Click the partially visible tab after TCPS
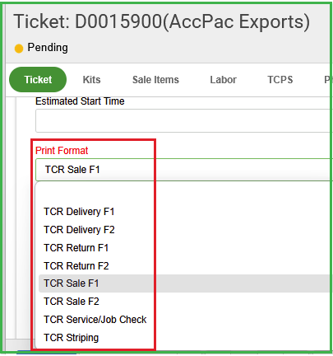This screenshot has height=356, width=333. point(326,80)
